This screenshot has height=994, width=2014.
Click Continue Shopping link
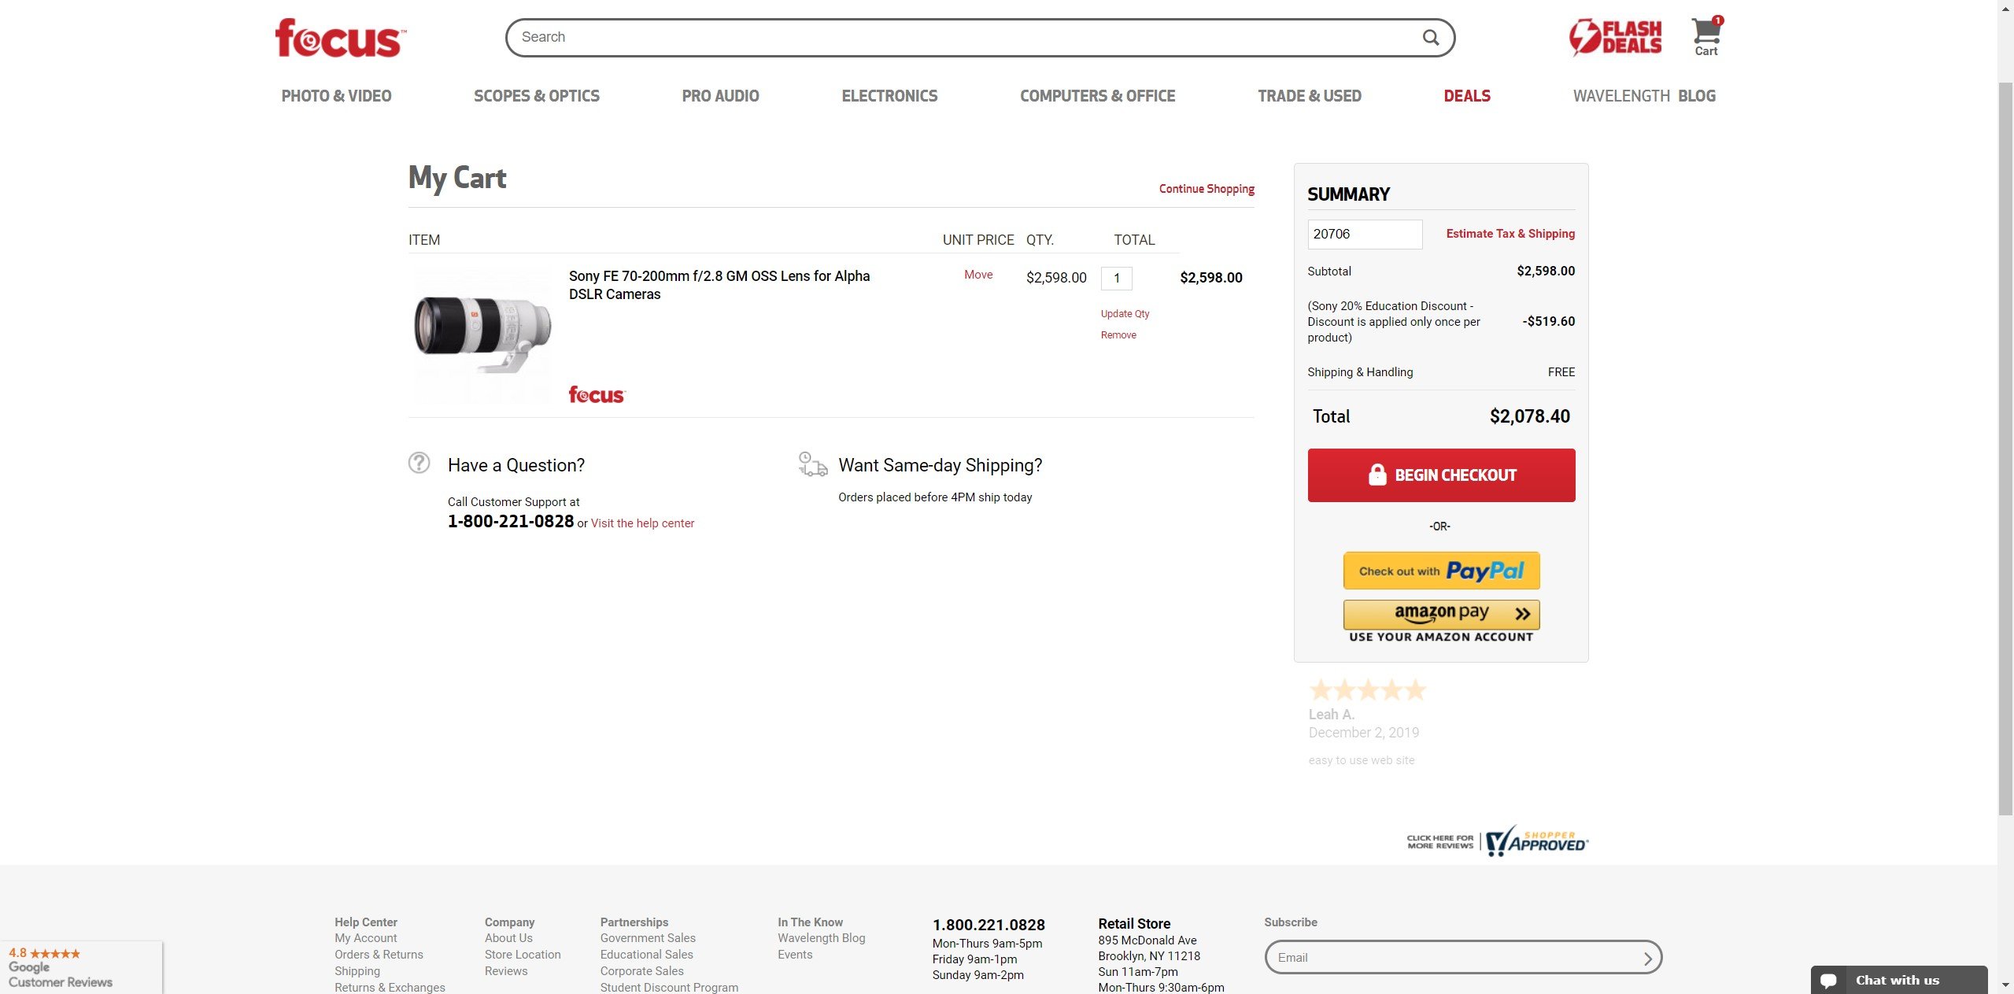pyautogui.click(x=1207, y=189)
